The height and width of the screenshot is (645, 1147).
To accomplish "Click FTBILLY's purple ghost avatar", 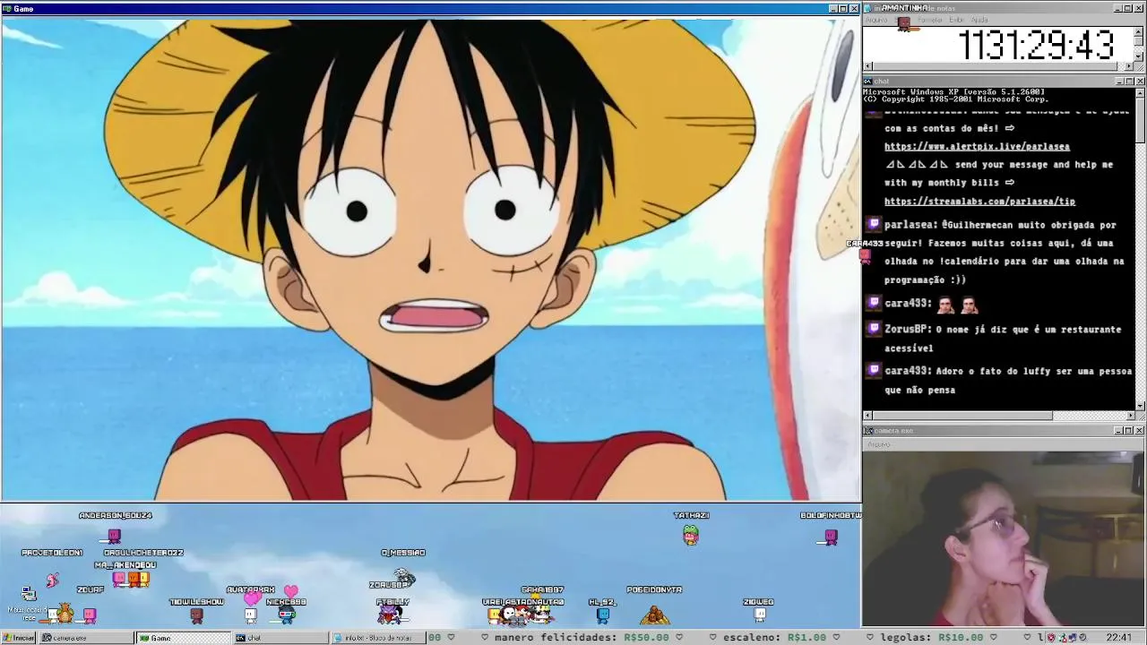I will pos(389,615).
